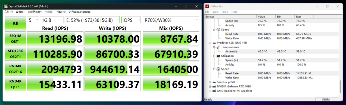Click the green All benchmark button

(16, 24)
